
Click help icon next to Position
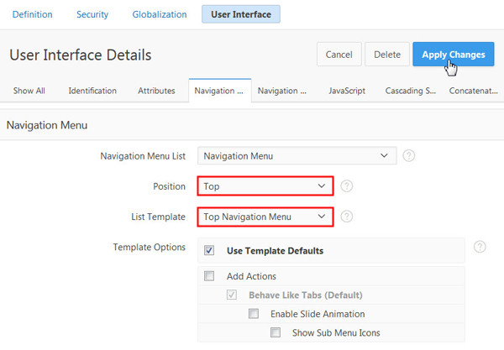[x=346, y=185]
